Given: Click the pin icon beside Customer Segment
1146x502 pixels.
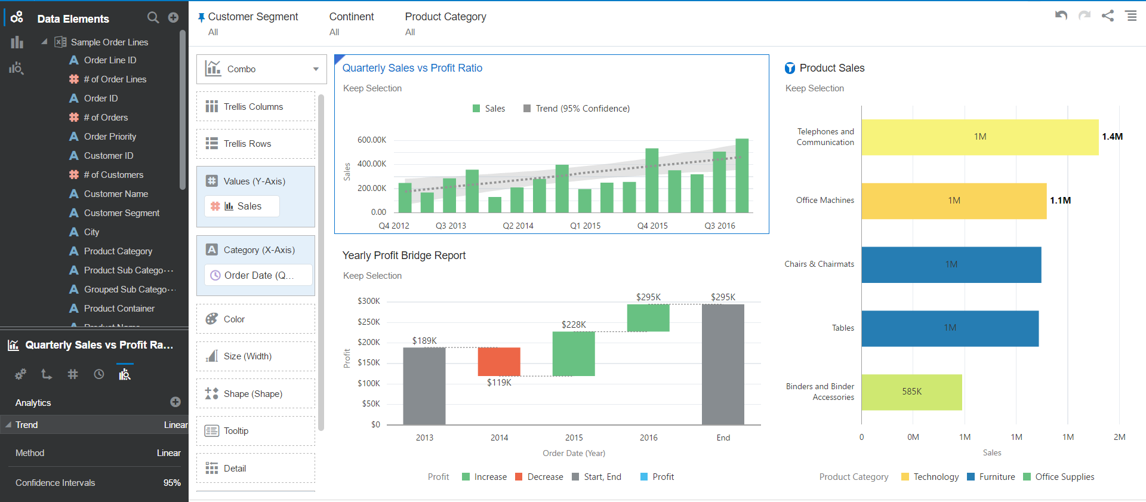Looking at the screenshot, I should (x=201, y=18).
